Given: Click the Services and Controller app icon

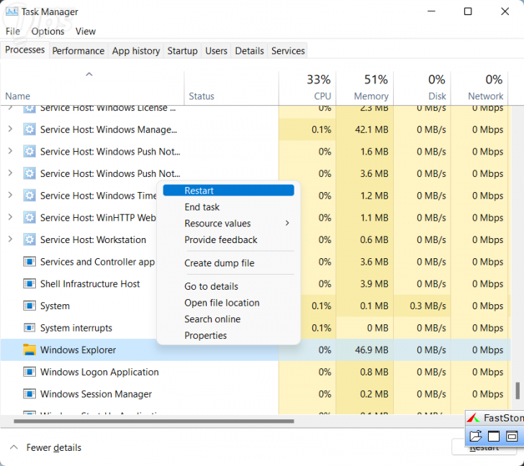Looking at the screenshot, I should point(30,262).
